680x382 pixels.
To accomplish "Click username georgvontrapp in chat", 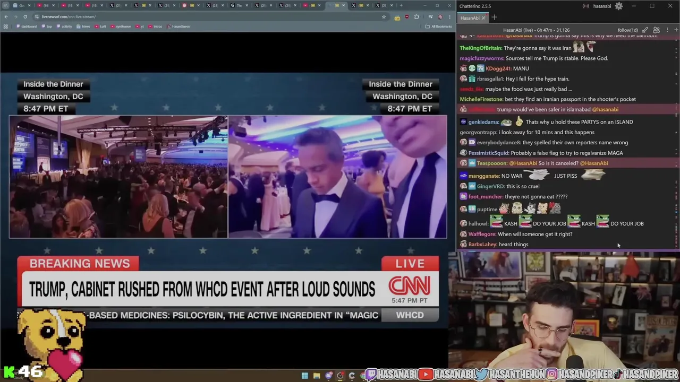I will [479, 132].
